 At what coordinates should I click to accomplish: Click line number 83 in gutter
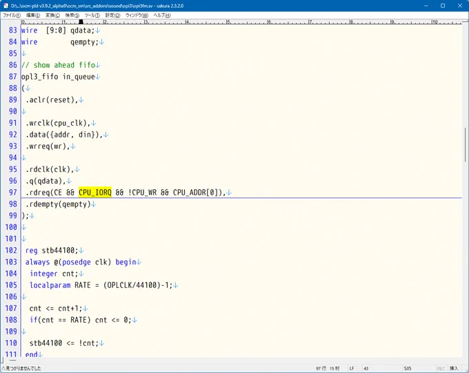click(x=13, y=30)
